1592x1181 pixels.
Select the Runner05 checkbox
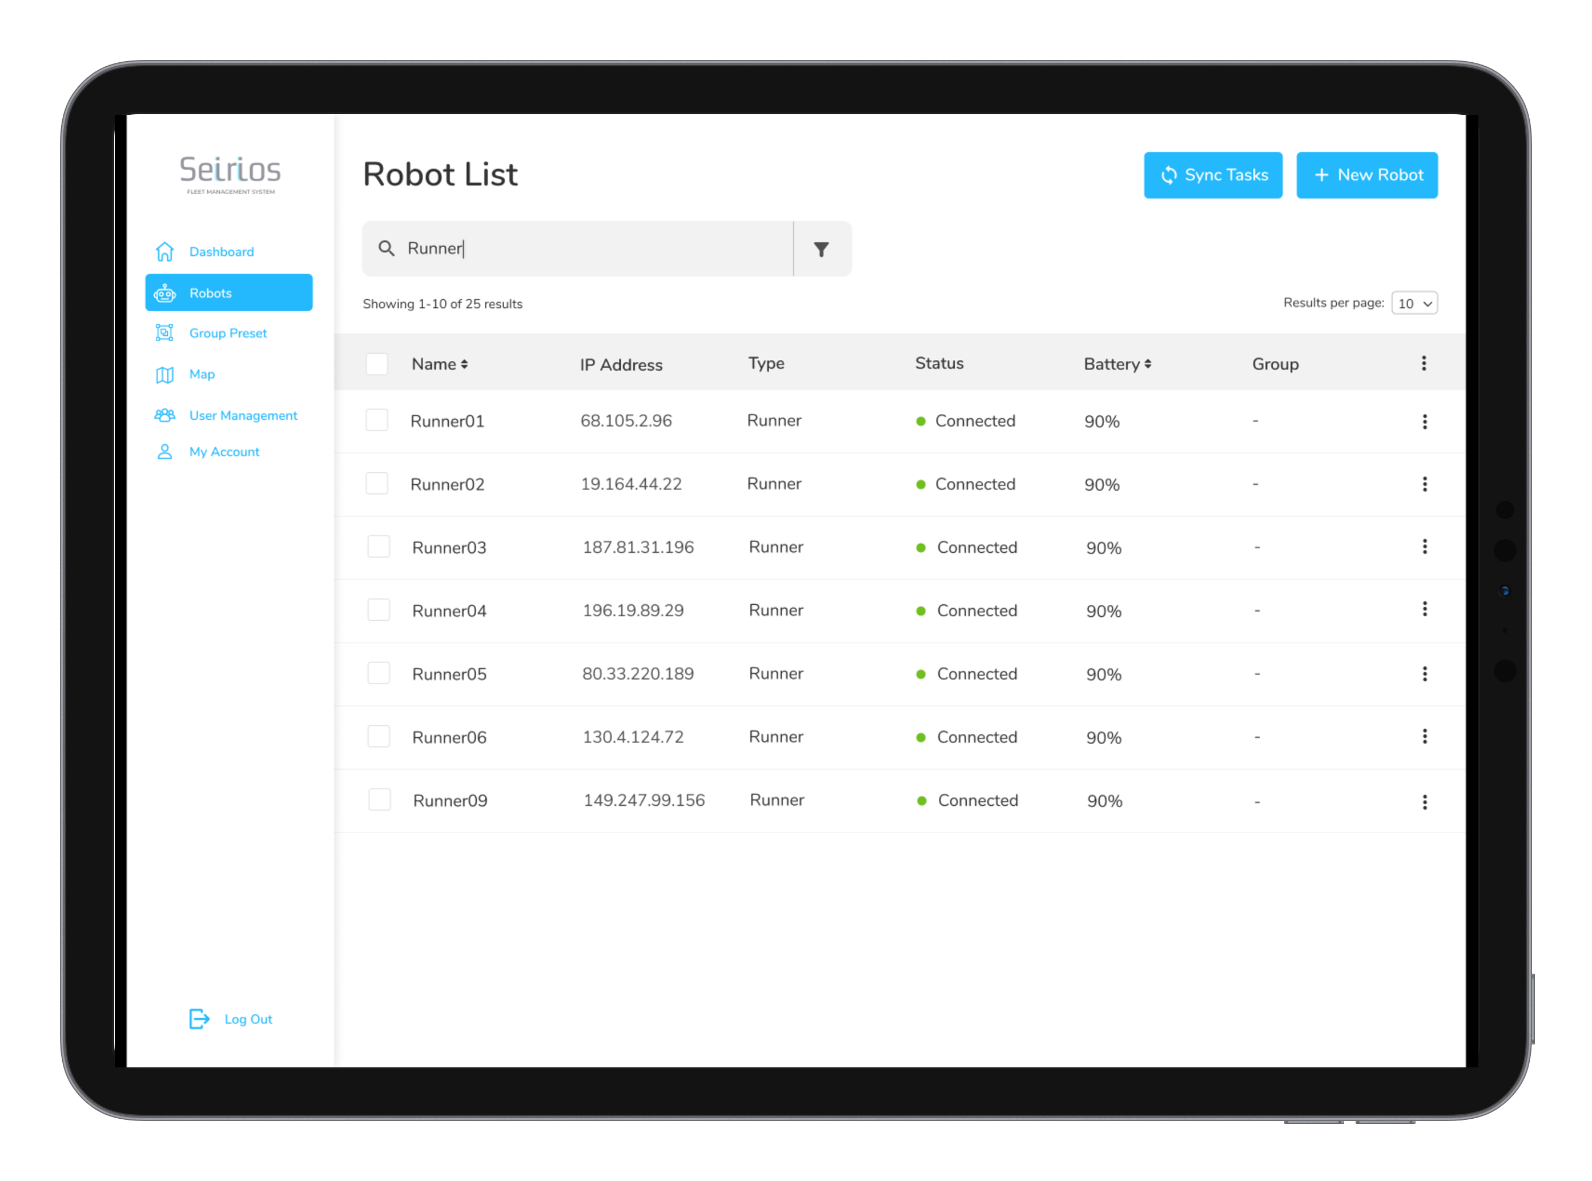click(x=378, y=673)
